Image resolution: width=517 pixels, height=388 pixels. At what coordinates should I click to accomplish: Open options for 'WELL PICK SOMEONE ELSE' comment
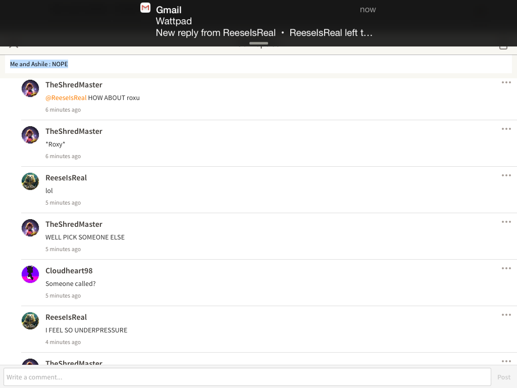[x=506, y=222]
